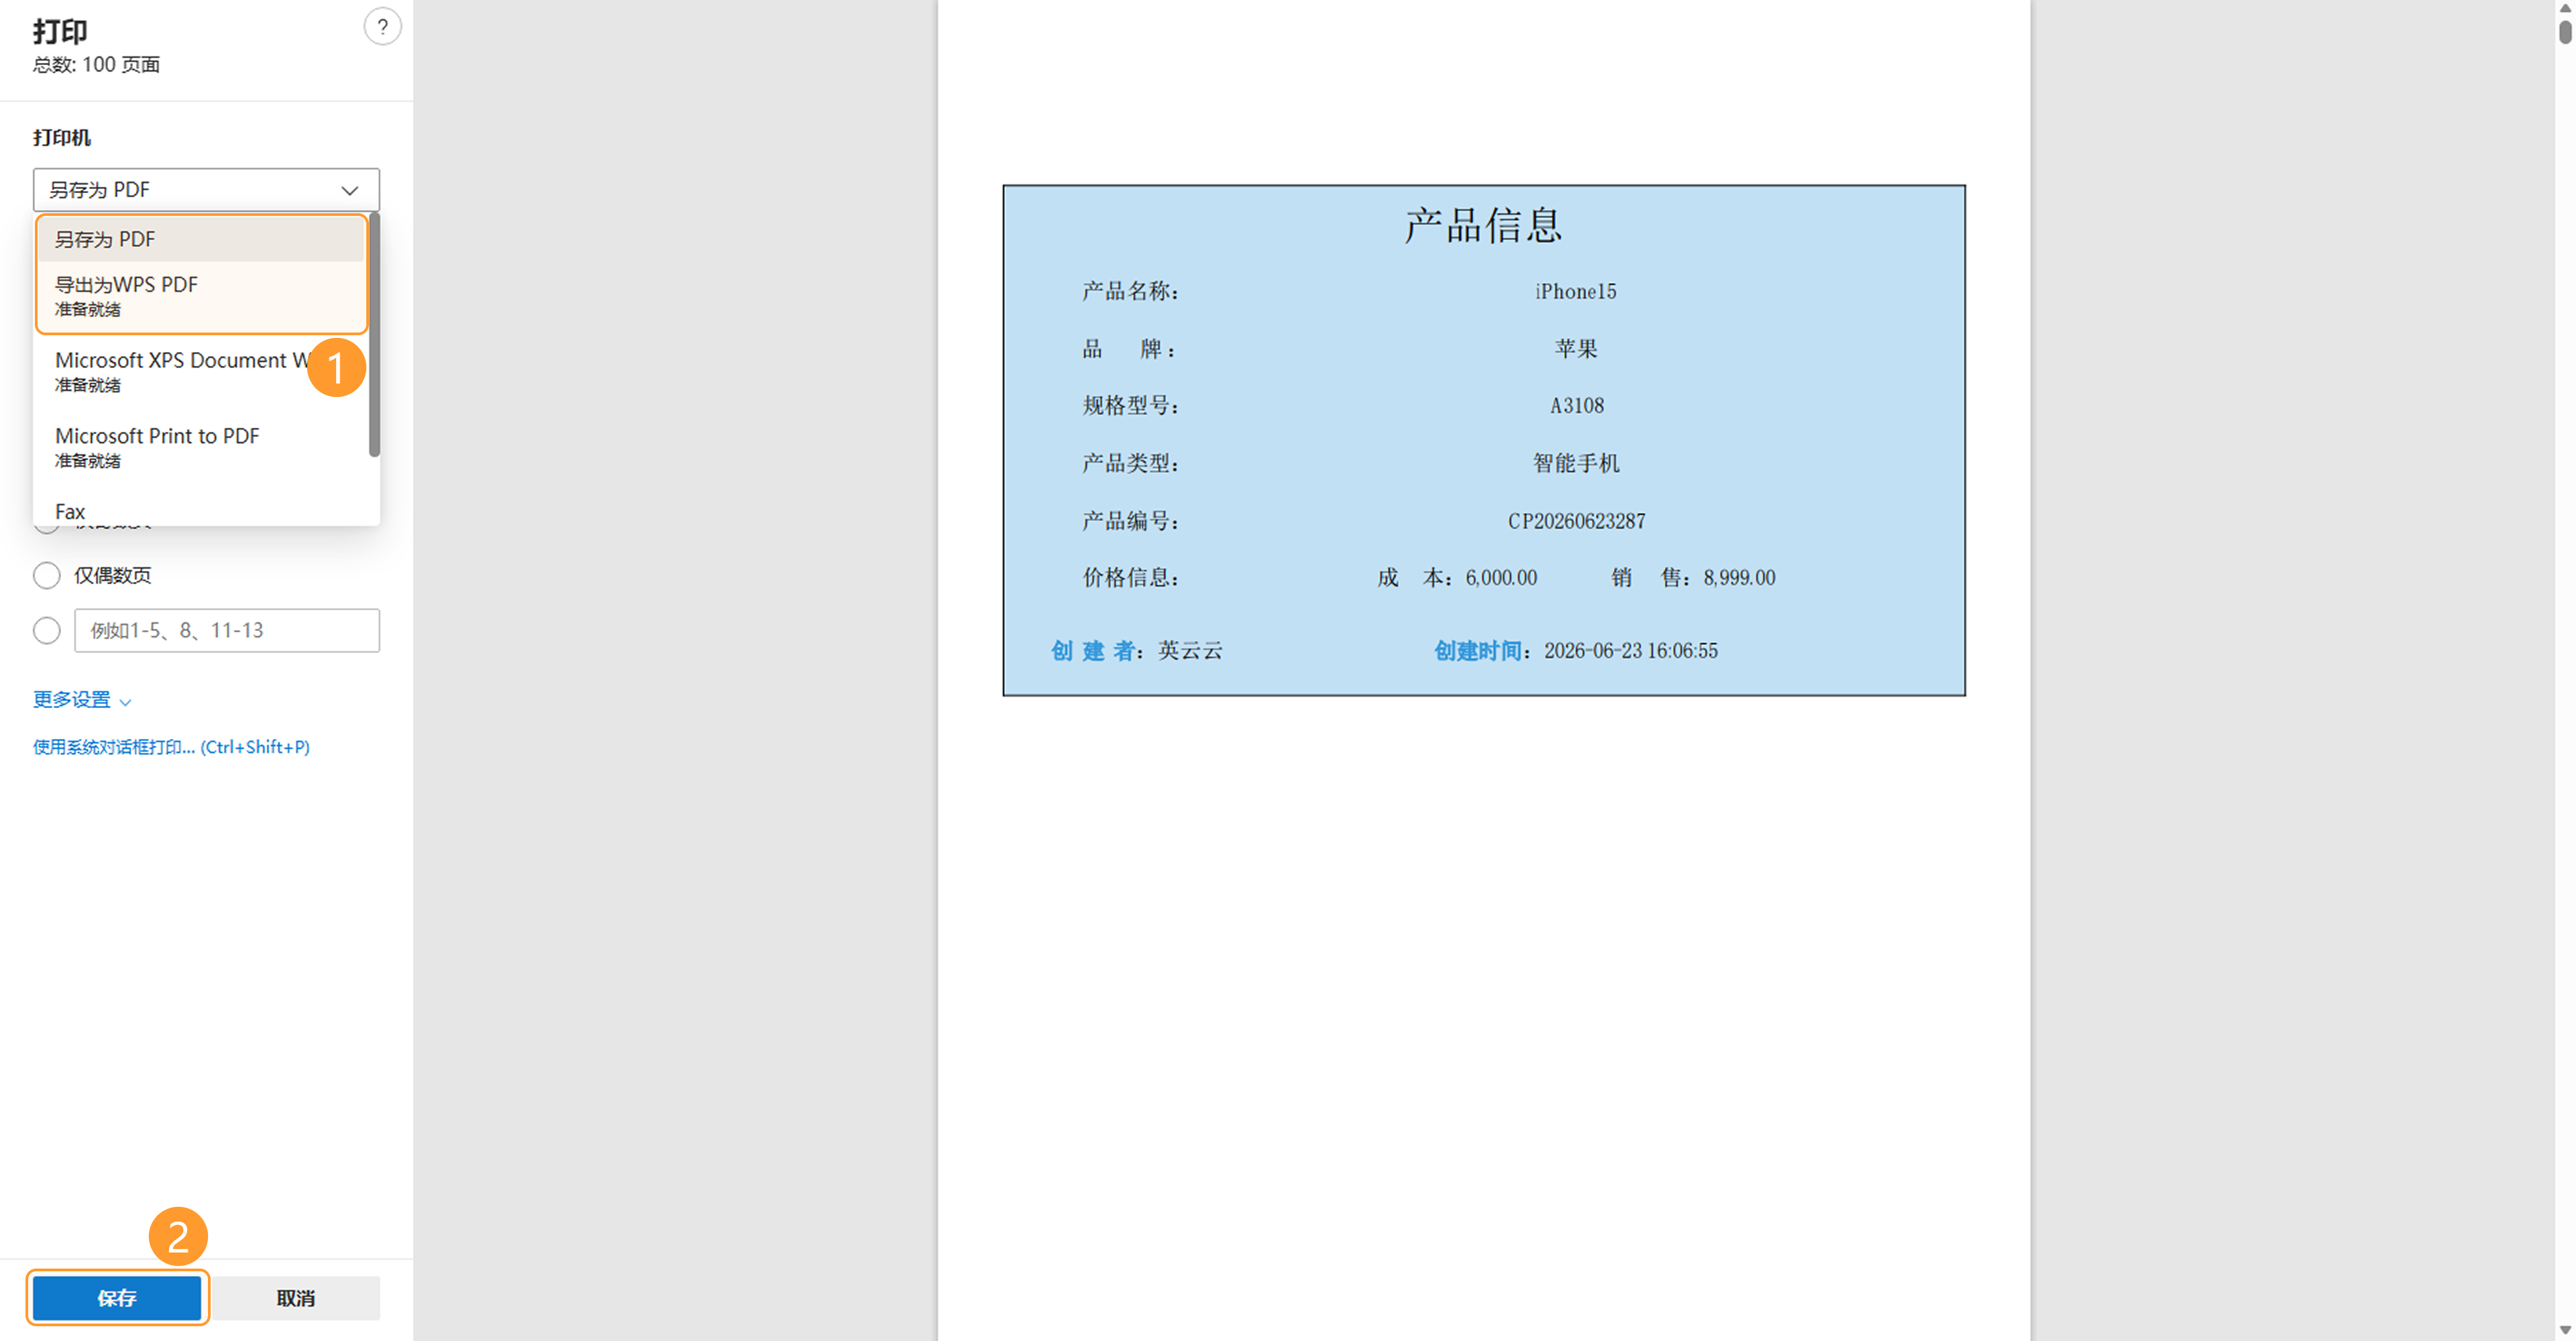Select Microsoft Print to PDF option

tap(202, 447)
